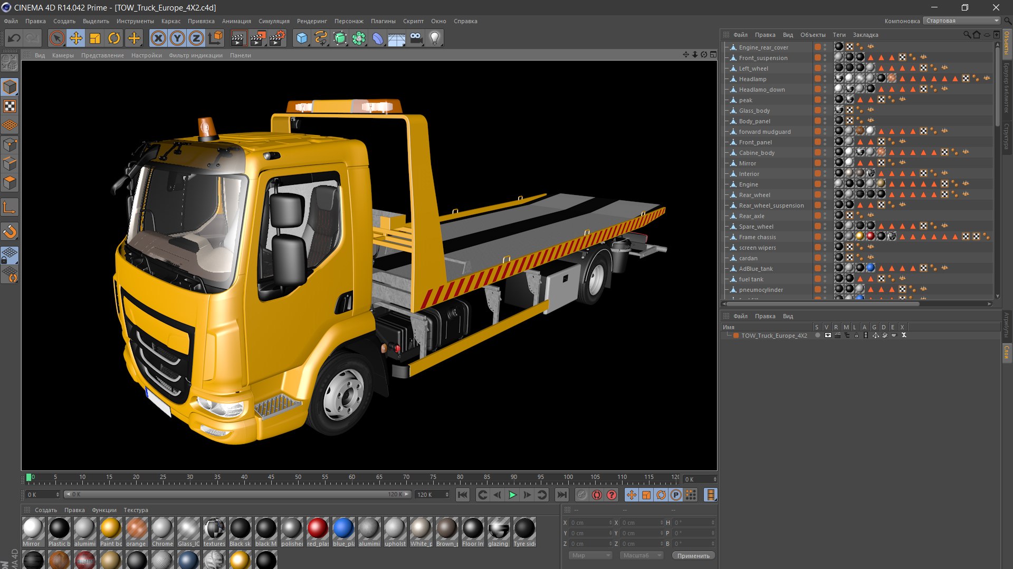Click the Axis tool icon in sidebar
Screen dimensions: 1013x569
pyautogui.click(x=10, y=208)
